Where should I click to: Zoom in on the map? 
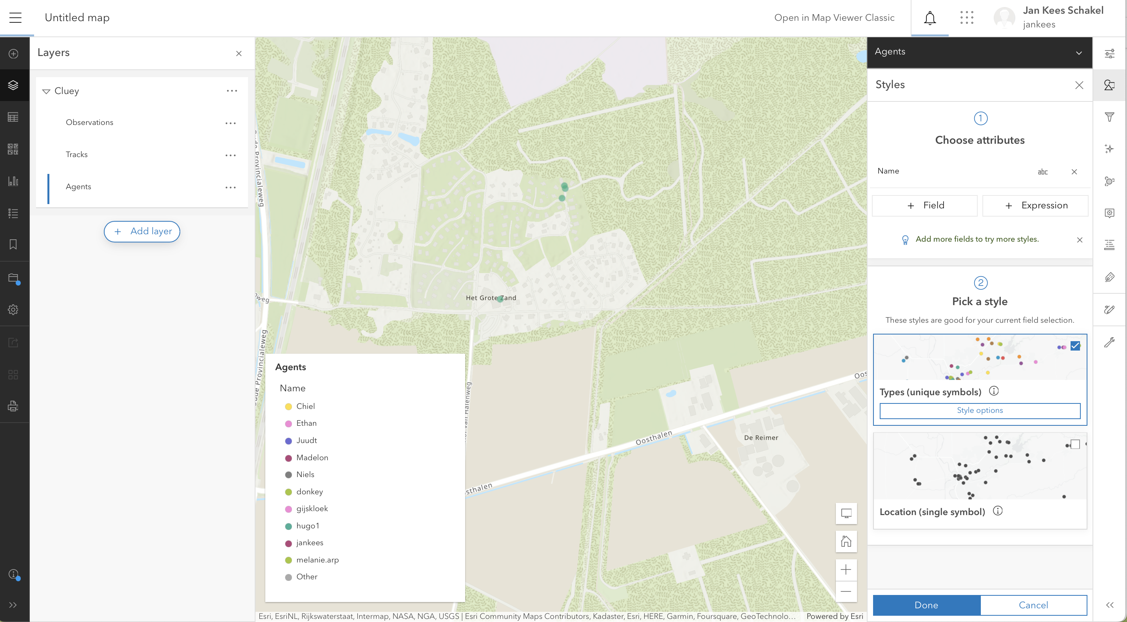(x=846, y=570)
